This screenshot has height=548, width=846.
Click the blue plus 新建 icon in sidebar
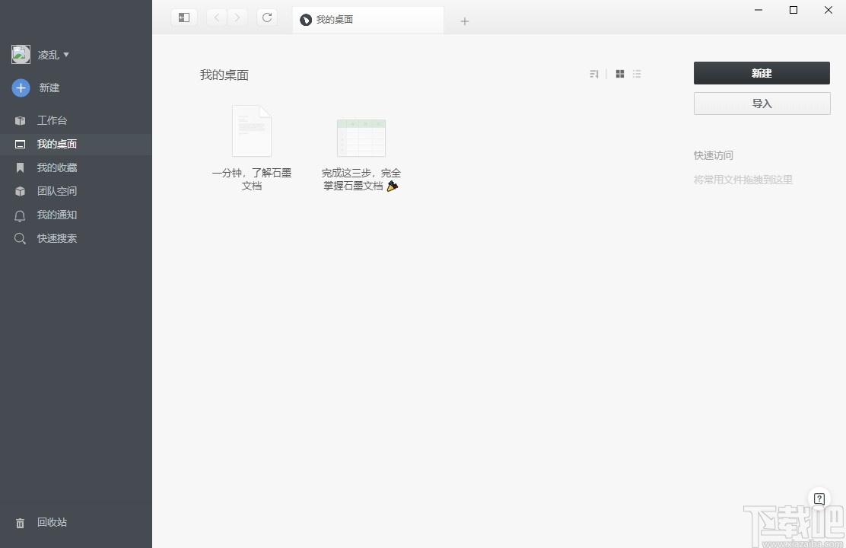coord(20,88)
